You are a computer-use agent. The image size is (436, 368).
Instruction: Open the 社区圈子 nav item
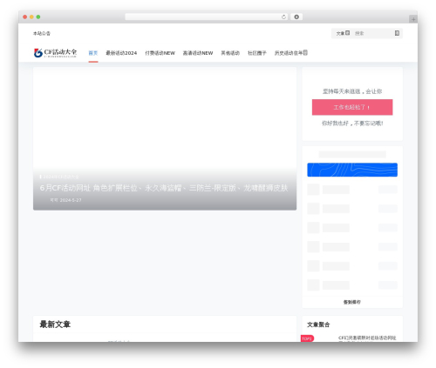[x=257, y=53]
